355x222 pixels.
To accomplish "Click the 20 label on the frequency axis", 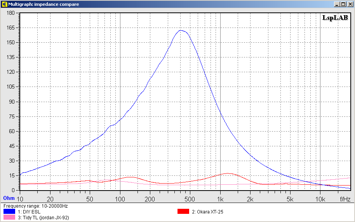I will (x=50, y=199).
